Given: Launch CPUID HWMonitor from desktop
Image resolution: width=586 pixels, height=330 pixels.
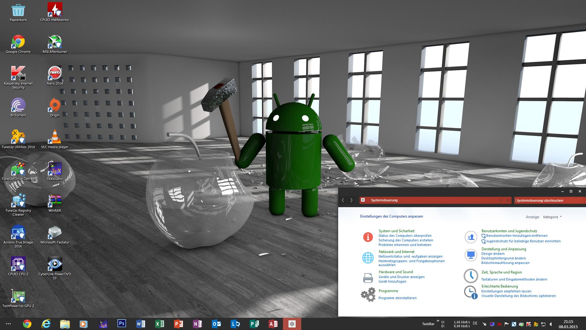Looking at the screenshot, I should point(55,13).
